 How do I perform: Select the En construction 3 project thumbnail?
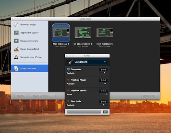pyautogui.click(x=83, y=33)
